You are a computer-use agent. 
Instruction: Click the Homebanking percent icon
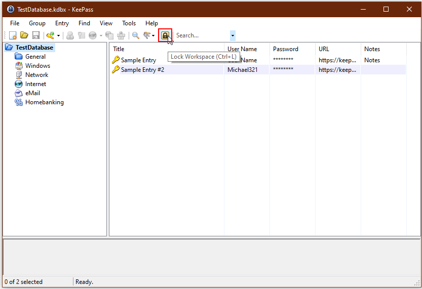pyautogui.click(x=19, y=102)
